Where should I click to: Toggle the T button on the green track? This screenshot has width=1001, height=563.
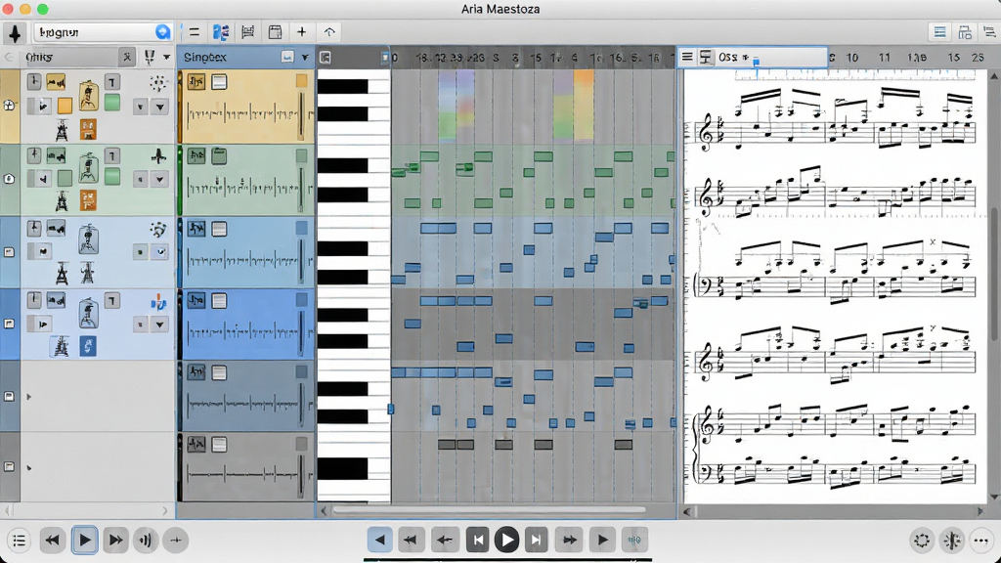pos(111,155)
